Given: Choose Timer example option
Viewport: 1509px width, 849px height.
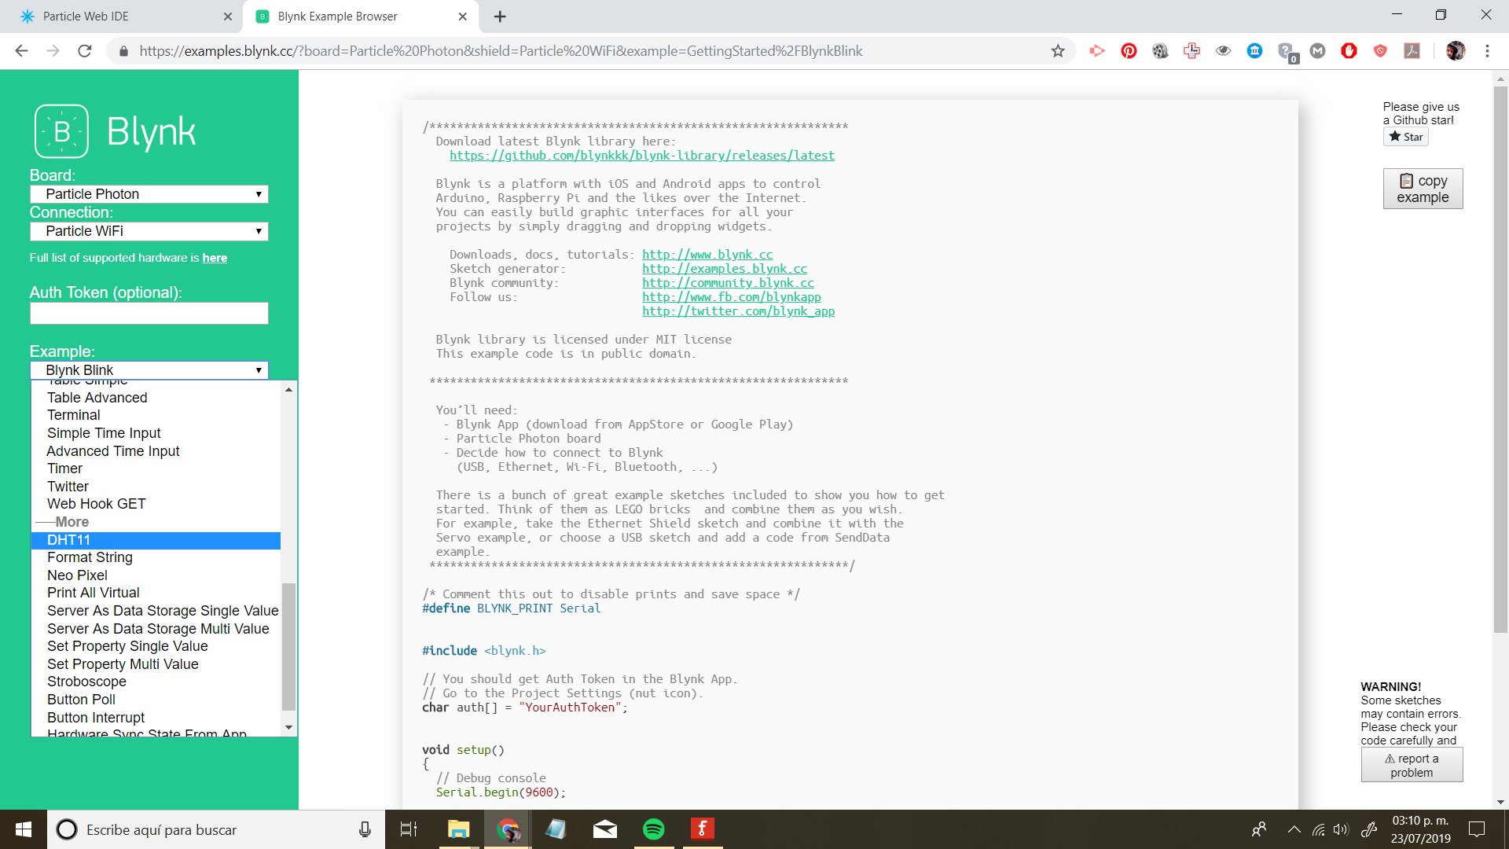Looking at the screenshot, I should [x=156, y=469].
